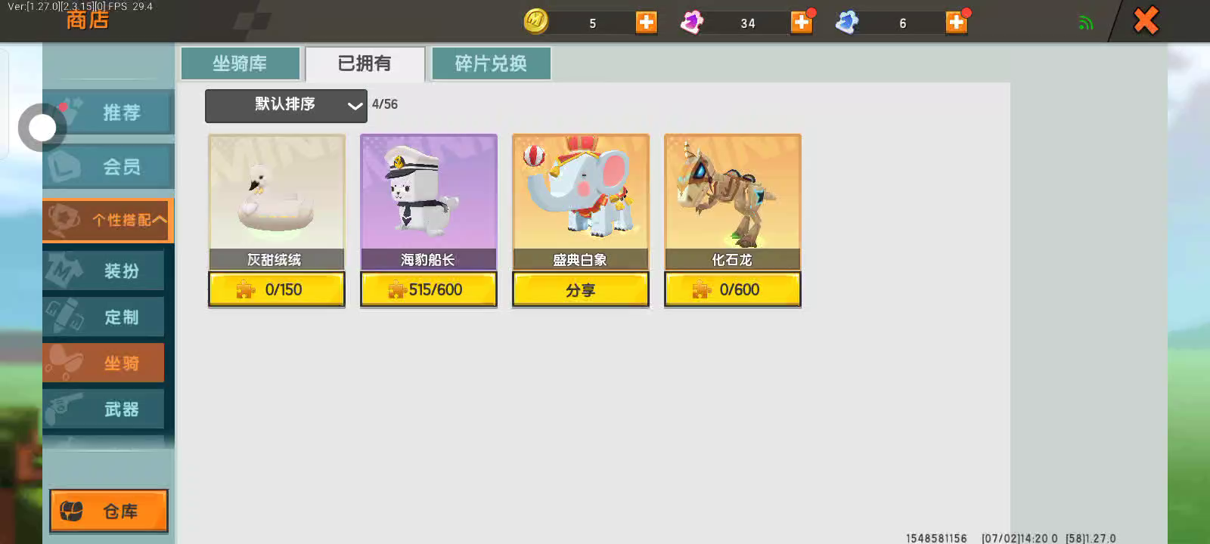Tap the plus icon beside 6 blue gems
Image resolution: width=1210 pixels, height=544 pixels.
point(957,23)
